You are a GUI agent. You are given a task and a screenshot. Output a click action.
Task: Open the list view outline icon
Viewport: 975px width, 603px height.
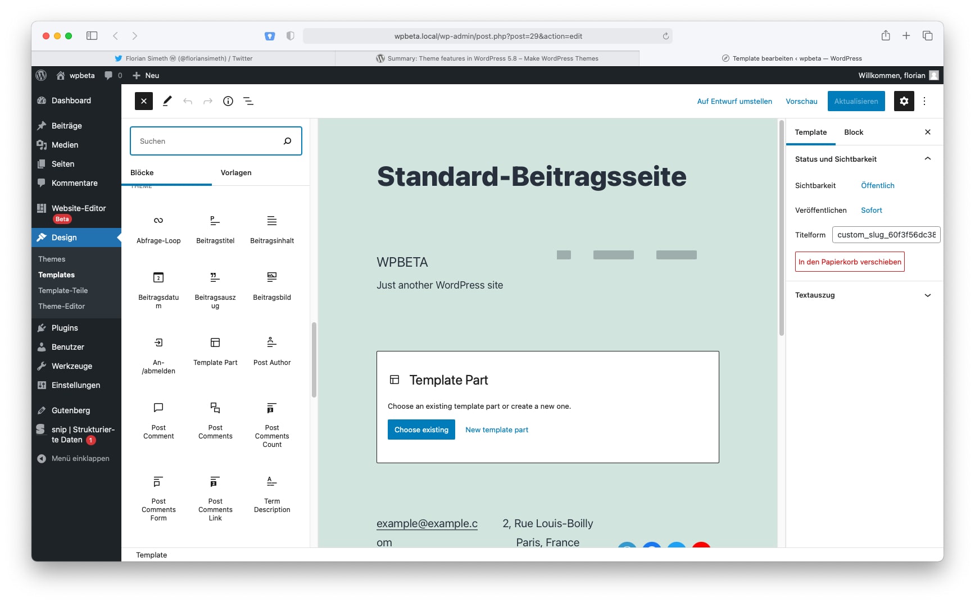(x=248, y=101)
